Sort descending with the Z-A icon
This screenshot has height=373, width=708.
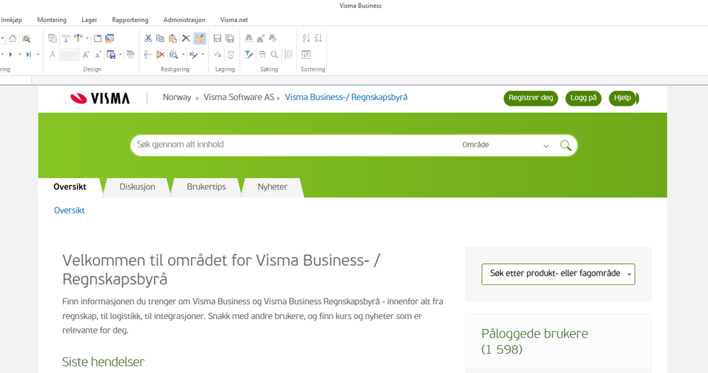click(x=319, y=38)
